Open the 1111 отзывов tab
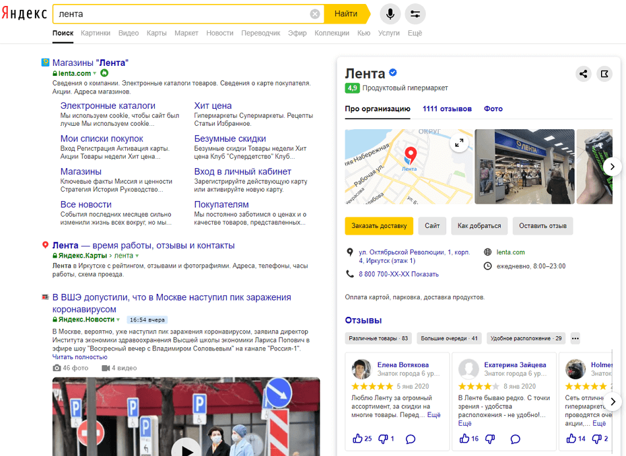The image size is (626, 456). 447,109
